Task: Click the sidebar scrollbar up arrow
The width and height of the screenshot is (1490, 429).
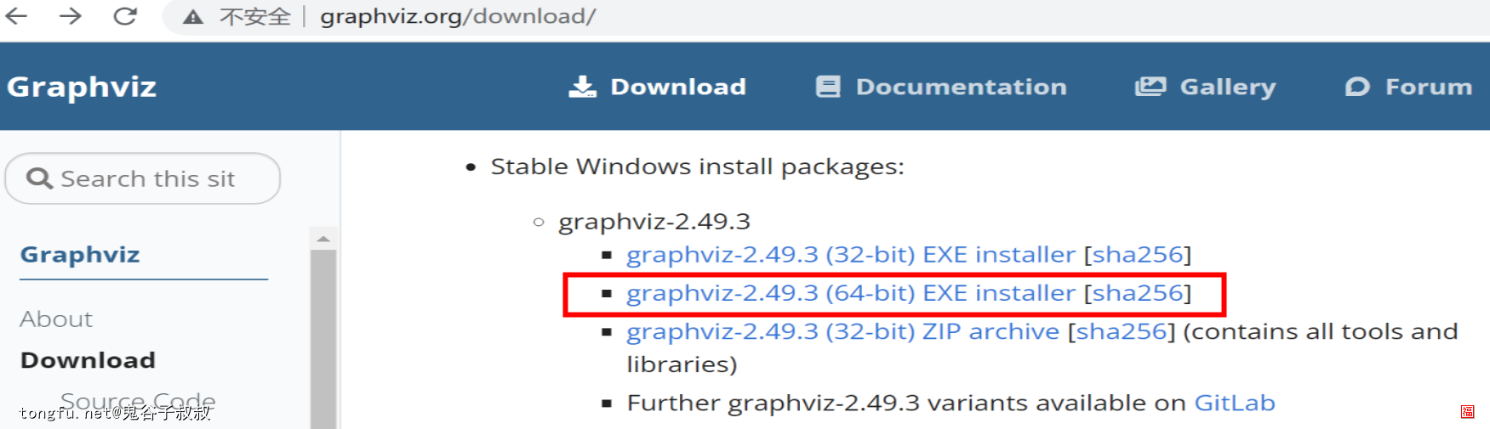Action: click(323, 239)
